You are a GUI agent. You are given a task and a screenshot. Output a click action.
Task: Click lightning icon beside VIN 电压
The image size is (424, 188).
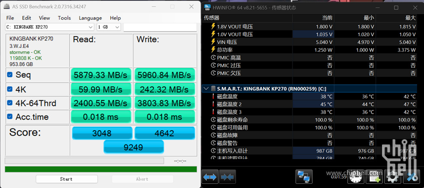pos(213,42)
